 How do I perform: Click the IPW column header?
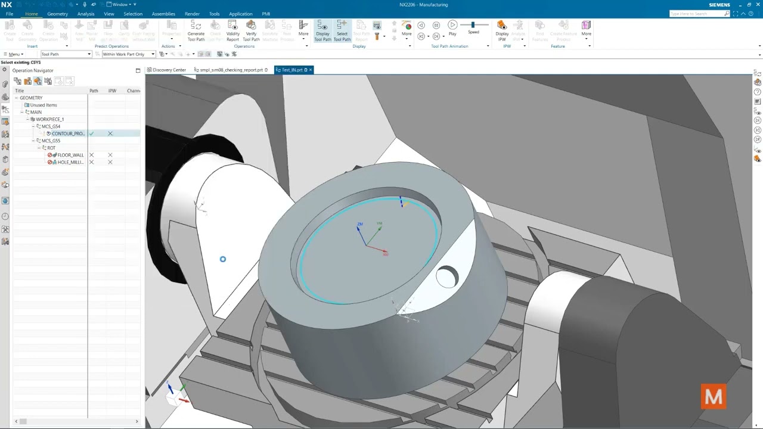point(112,91)
